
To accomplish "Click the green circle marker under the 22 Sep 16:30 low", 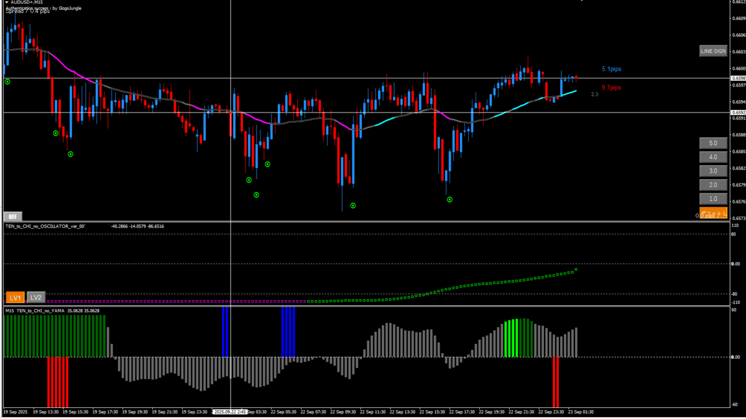I will tap(449, 200).
